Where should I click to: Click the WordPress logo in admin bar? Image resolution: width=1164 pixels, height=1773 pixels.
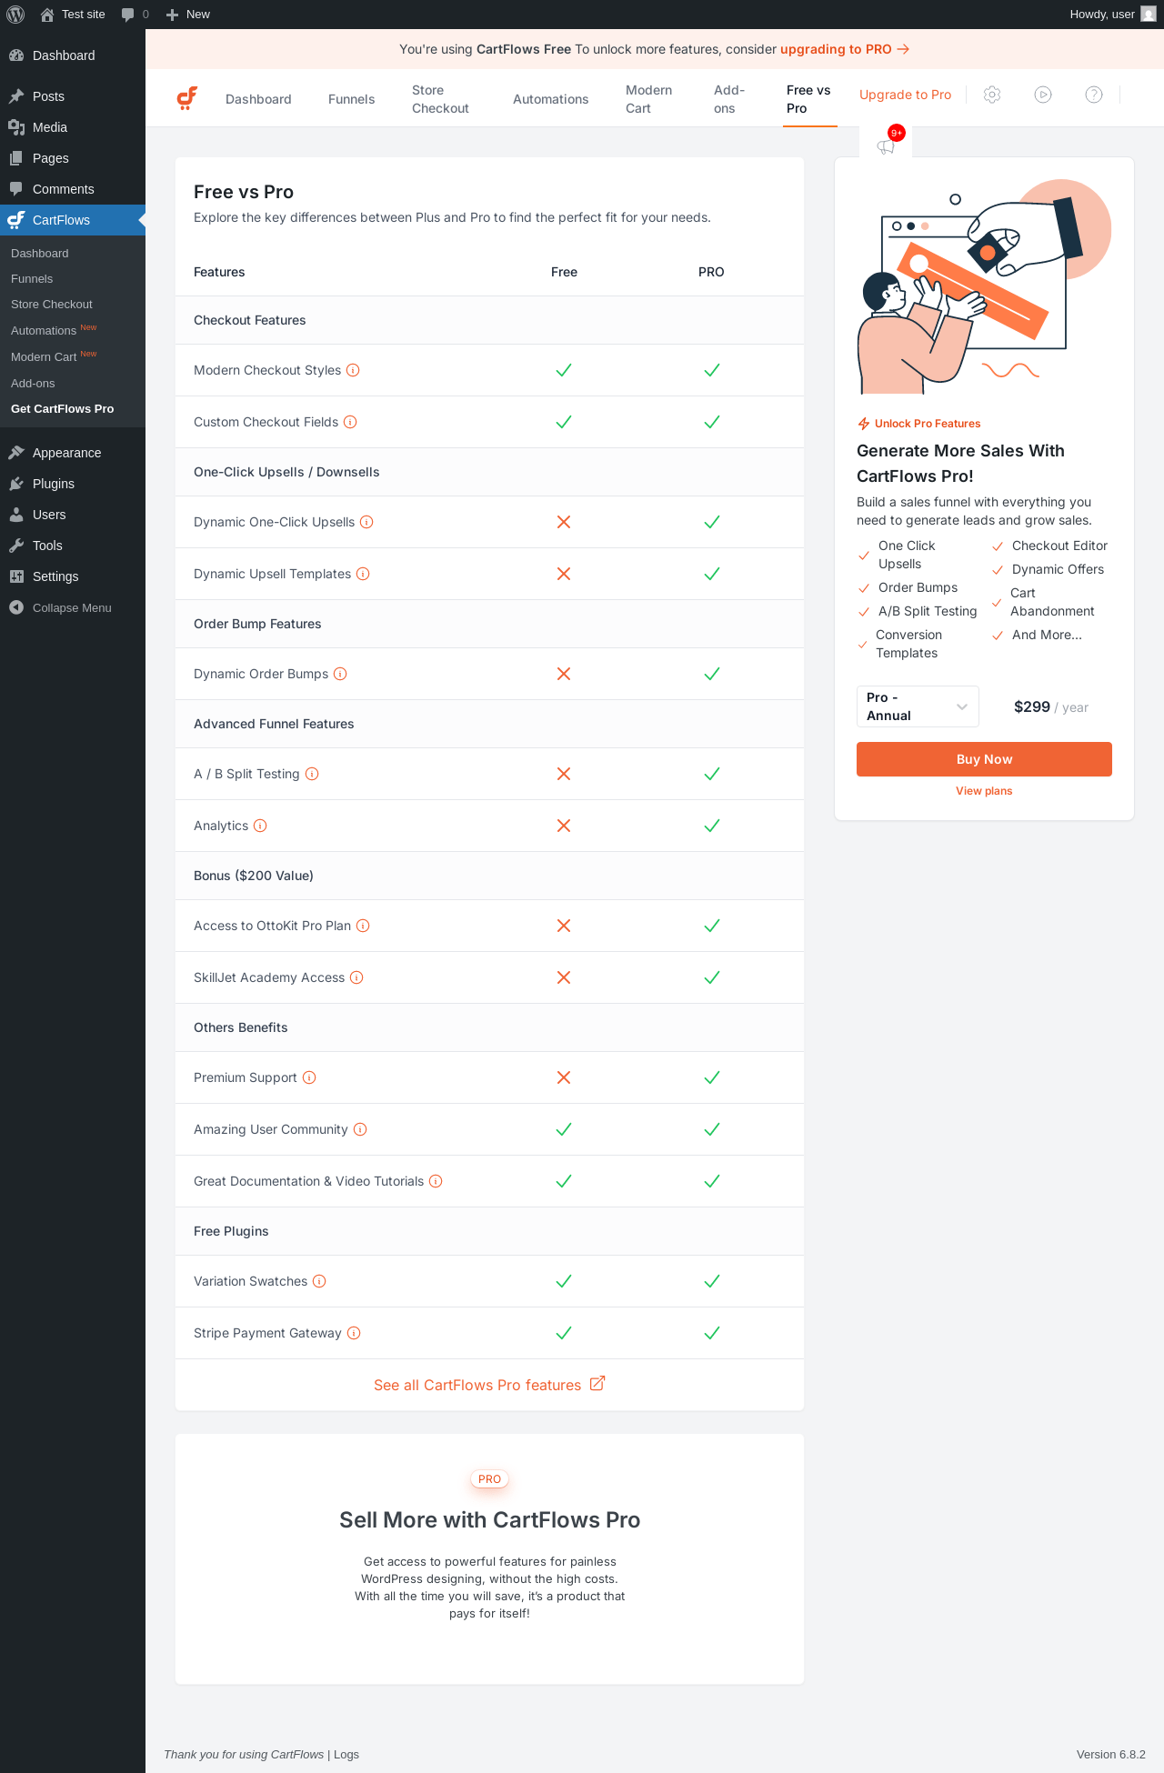15,15
